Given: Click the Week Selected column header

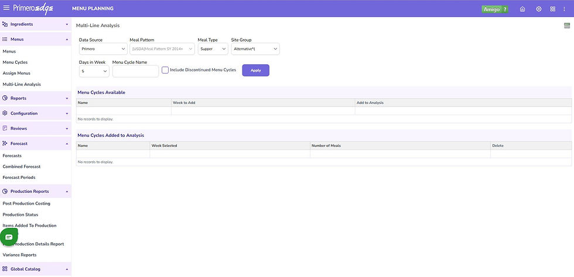Looking at the screenshot, I should point(230,146).
